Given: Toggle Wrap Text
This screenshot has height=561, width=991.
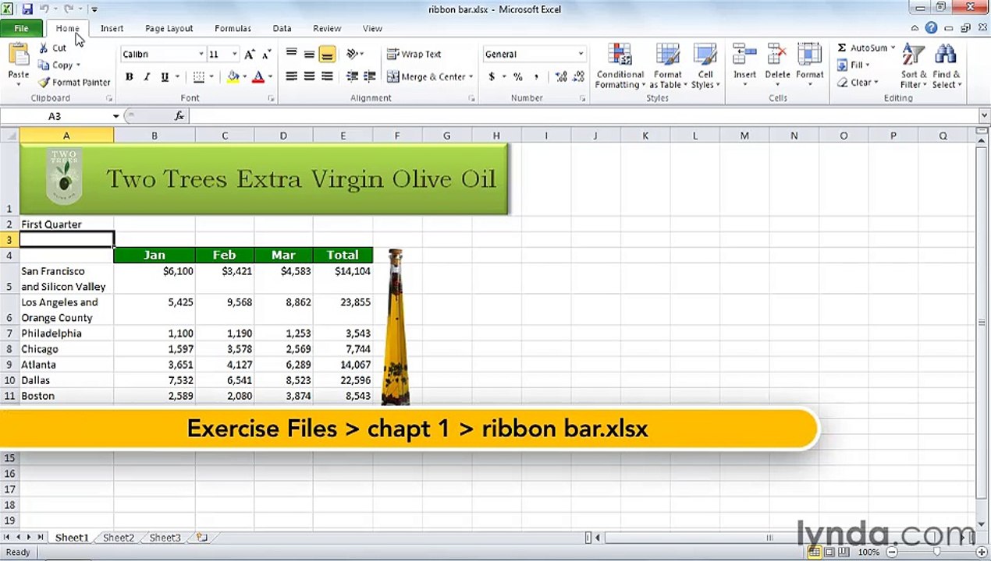Looking at the screenshot, I should click(414, 55).
